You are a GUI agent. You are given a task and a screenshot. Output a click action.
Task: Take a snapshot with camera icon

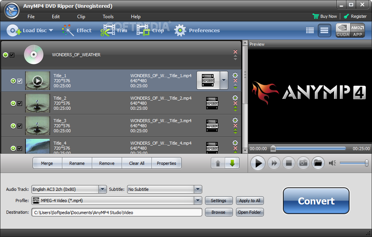303,163
